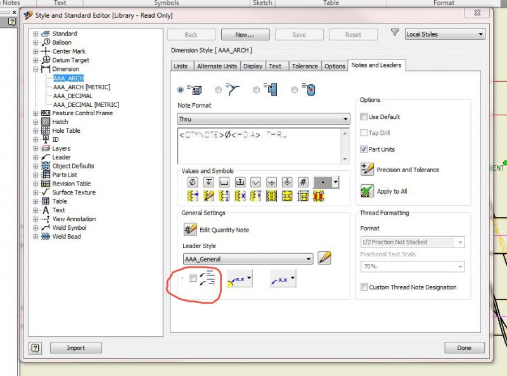The image size is (507, 376).
Task: Insert the thread pitch value icon
Action: [224, 196]
